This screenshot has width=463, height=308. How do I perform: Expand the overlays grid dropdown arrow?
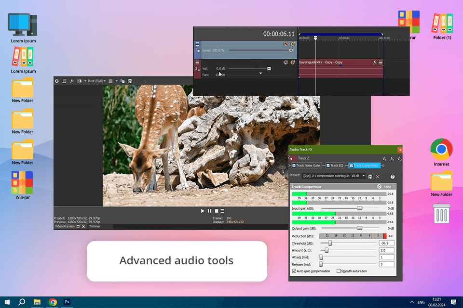pyautogui.click(x=116, y=81)
